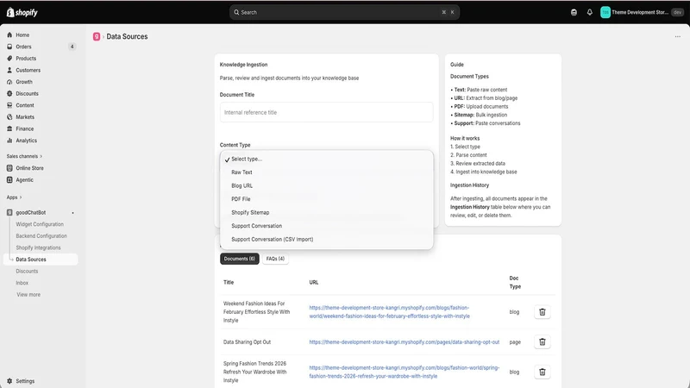The height and width of the screenshot is (388, 690).
Task: Click the 'page' doc type cell
Action: [515, 341]
